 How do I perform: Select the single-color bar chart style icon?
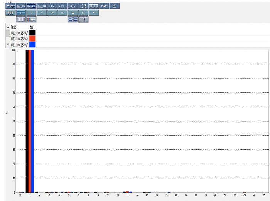tap(21, 19)
